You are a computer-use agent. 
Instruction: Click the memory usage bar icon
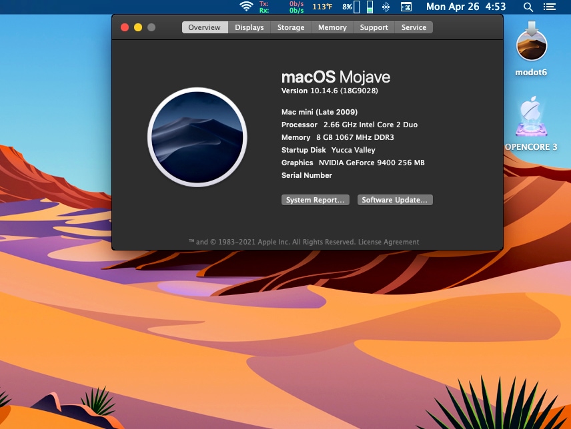click(x=370, y=7)
